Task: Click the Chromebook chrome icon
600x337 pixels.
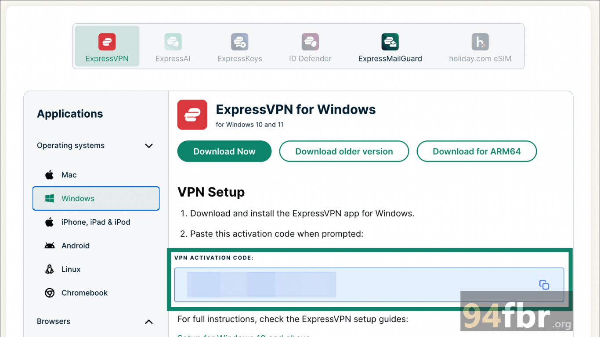Action: coord(50,293)
